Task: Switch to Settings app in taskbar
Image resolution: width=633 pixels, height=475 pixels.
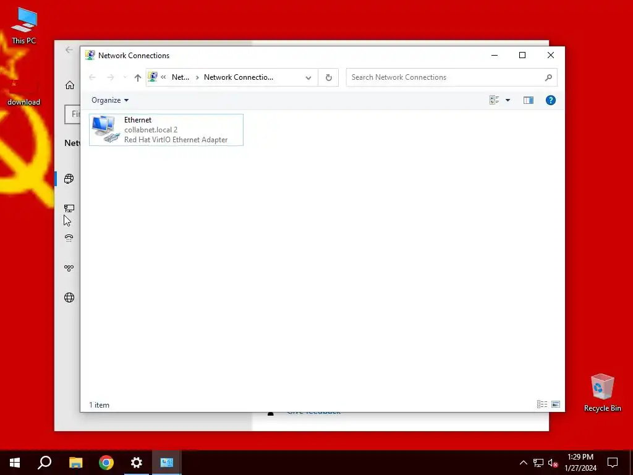Action: click(x=137, y=463)
